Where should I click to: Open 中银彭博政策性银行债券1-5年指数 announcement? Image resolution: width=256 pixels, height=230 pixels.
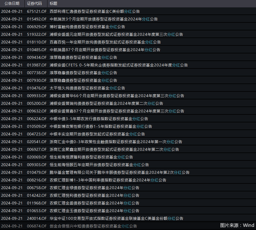[101, 126]
